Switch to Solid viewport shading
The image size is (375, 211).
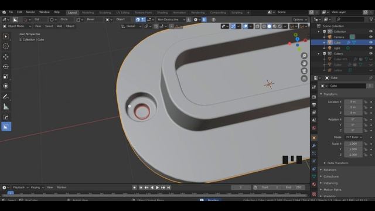click(x=269, y=26)
